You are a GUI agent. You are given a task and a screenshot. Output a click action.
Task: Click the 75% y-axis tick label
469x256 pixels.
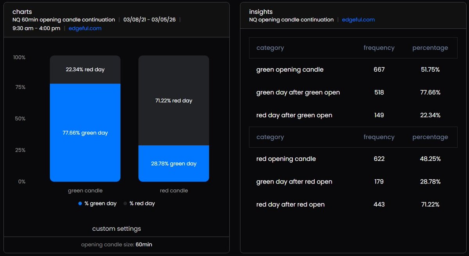[x=20, y=87]
